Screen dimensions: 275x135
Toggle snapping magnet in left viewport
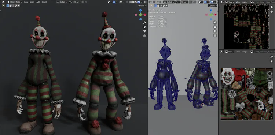click(x=75, y=2)
